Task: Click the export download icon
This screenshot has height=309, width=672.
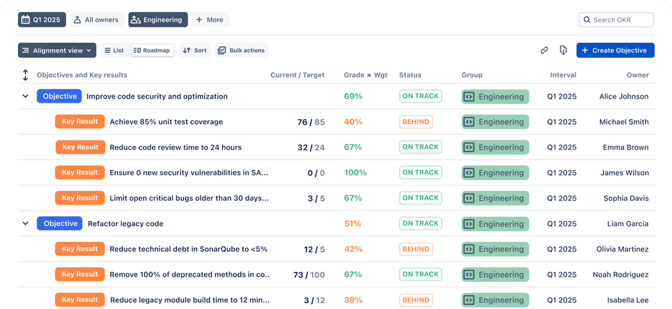Action: pos(563,50)
